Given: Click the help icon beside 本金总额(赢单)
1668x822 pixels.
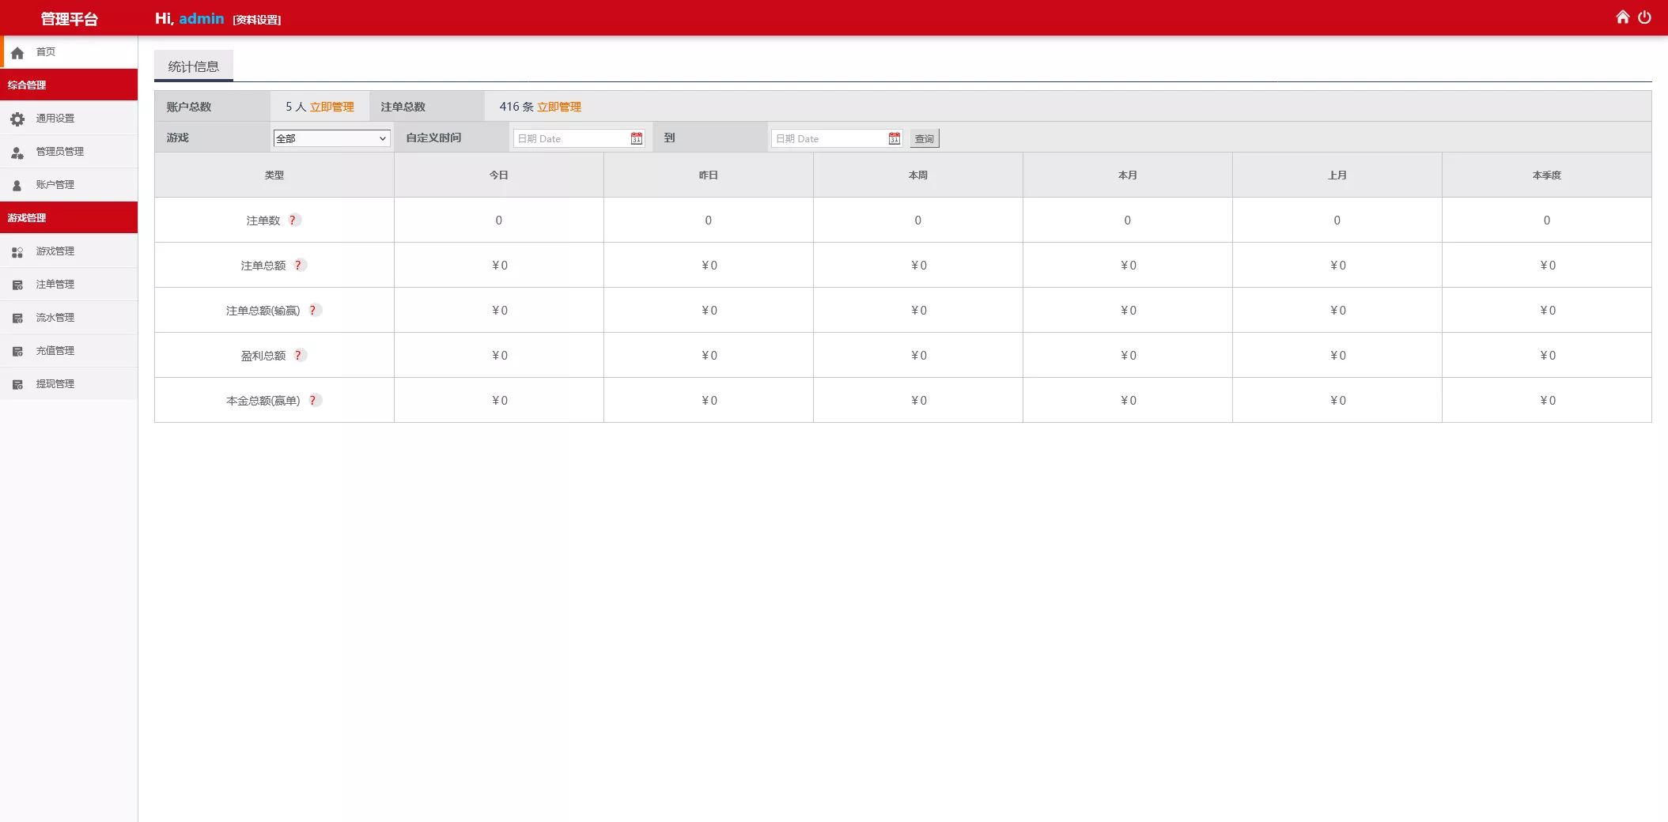Looking at the screenshot, I should 313,400.
